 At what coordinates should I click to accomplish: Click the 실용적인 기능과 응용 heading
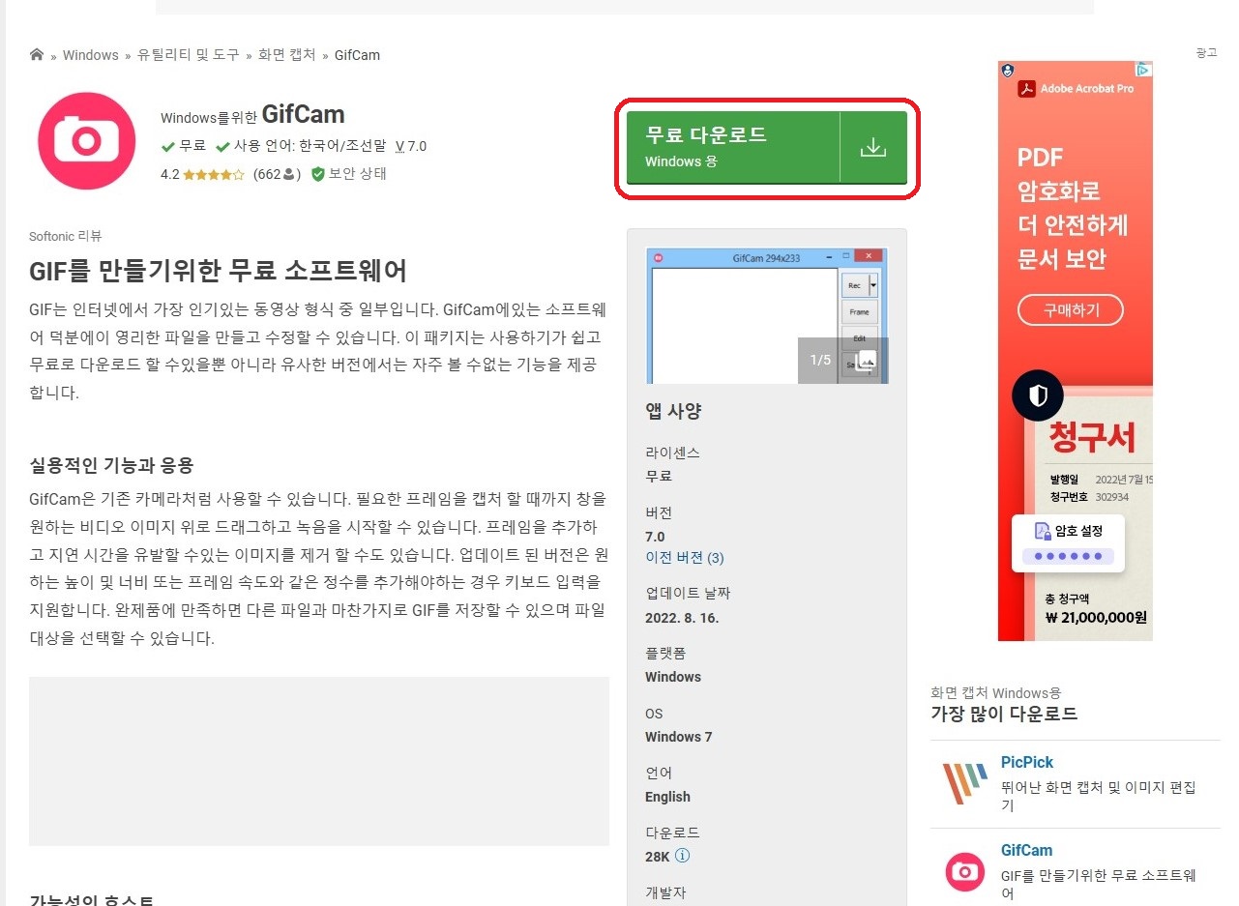111,466
